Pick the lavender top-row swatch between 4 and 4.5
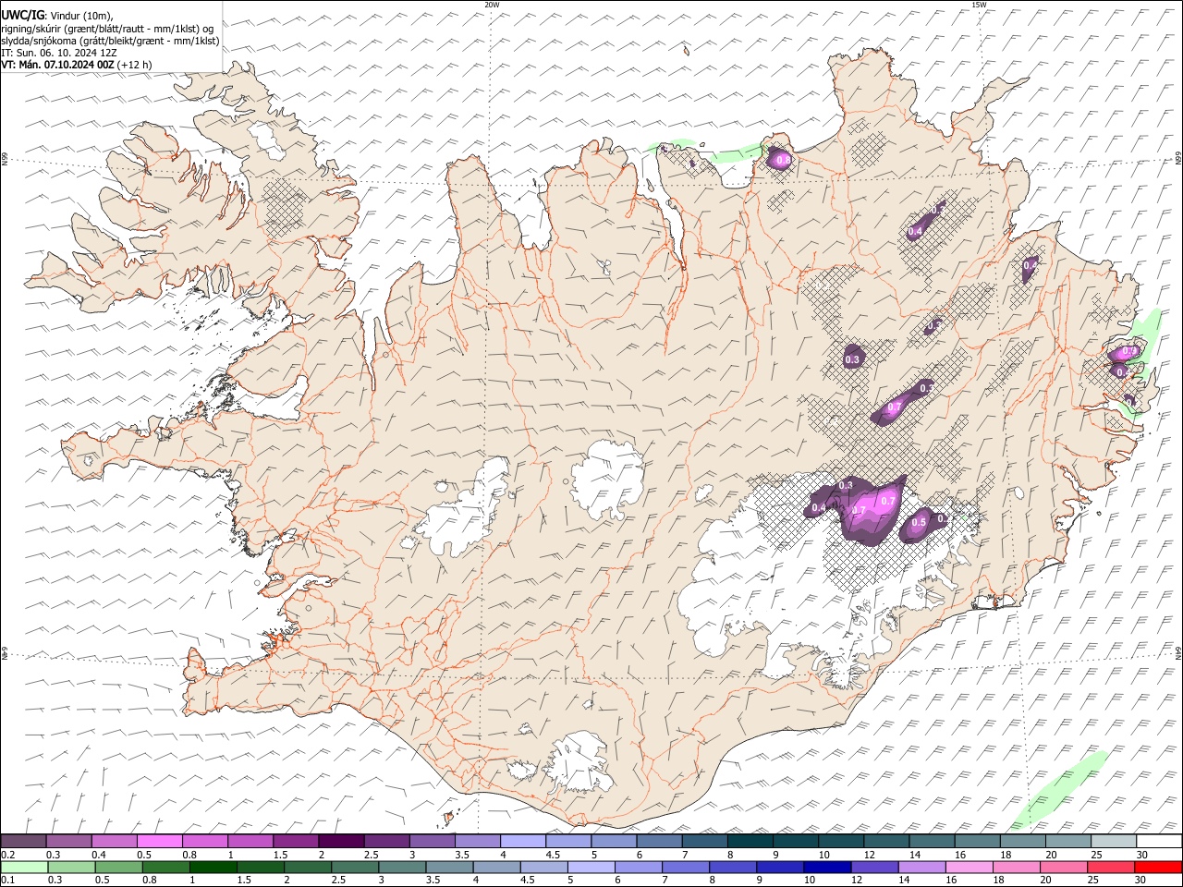The image size is (1183, 887). pos(522,842)
